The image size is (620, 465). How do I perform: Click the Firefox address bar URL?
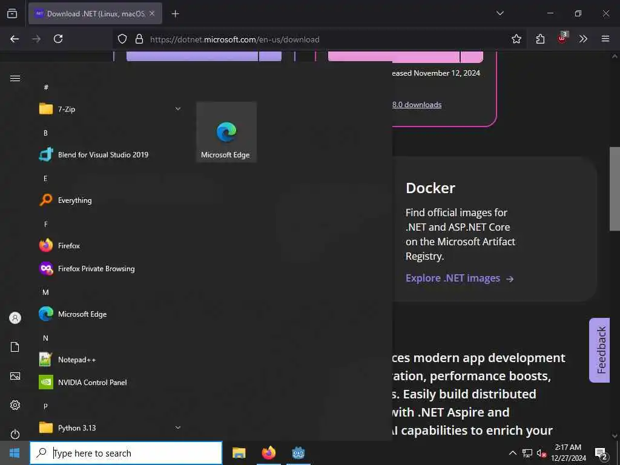click(234, 39)
